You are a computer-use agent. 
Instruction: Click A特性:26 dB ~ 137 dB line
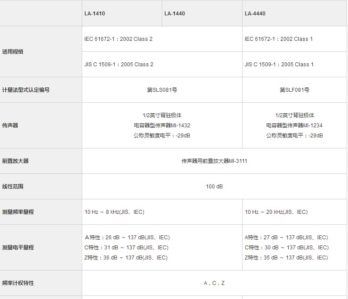pos(127,238)
